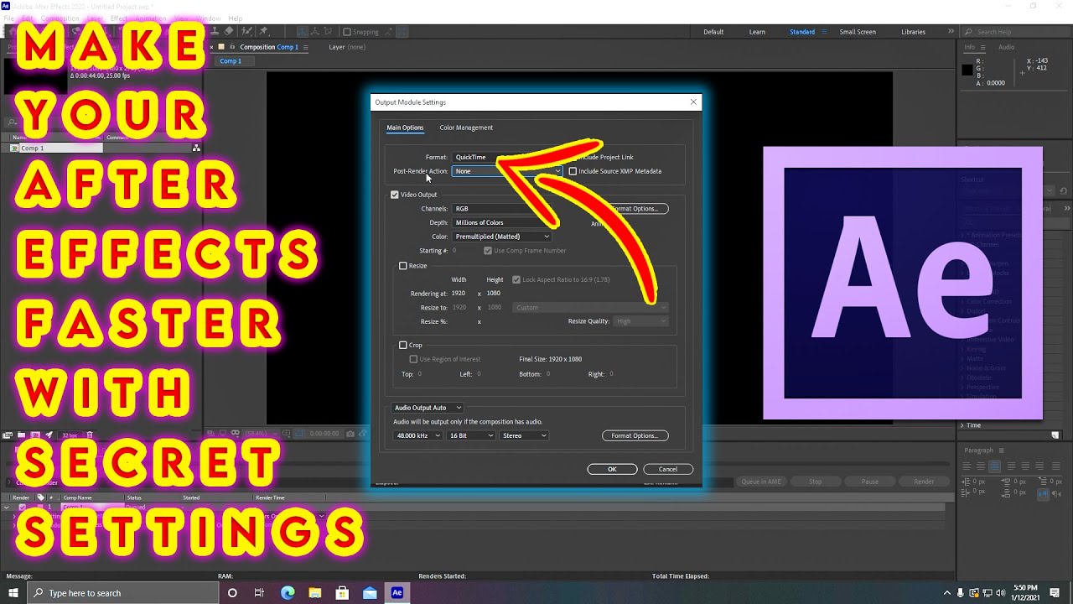Select the Roto Brush tool
Screen dimensions: 1073x604
pos(246,31)
